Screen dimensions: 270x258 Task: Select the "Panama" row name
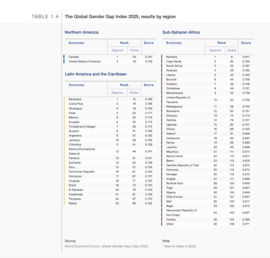[x=74, y=158]
